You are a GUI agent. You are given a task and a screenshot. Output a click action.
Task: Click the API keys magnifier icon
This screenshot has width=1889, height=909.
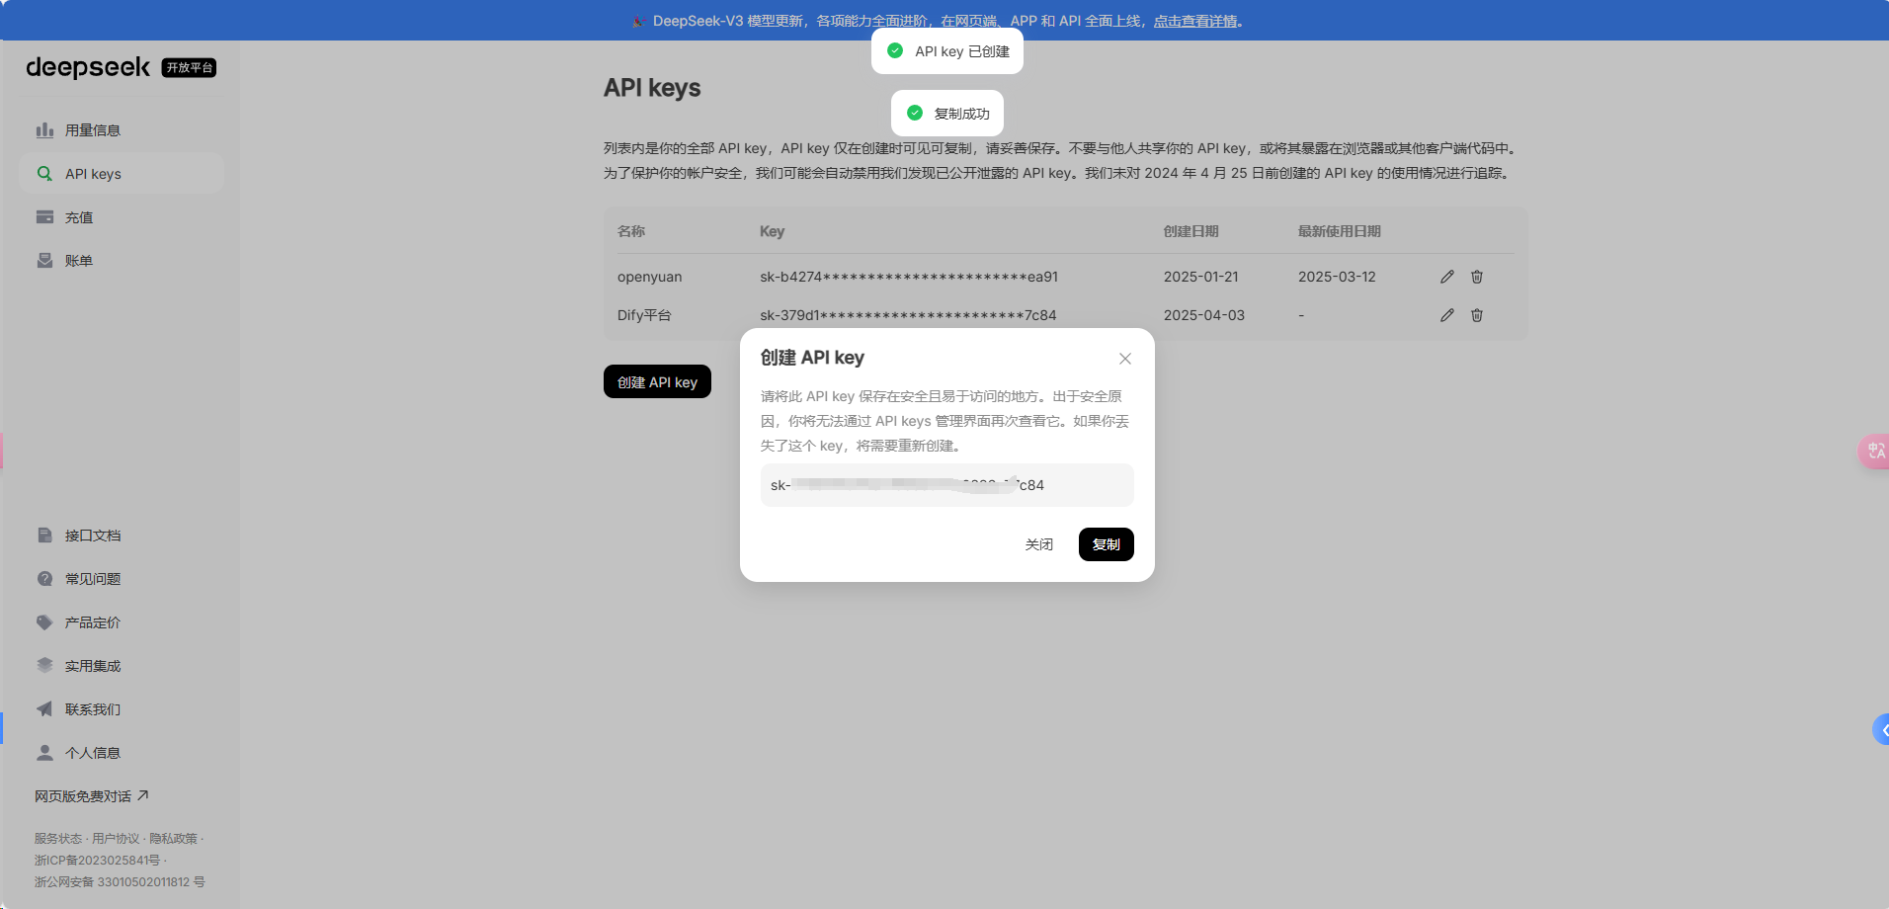click(44, 174)
